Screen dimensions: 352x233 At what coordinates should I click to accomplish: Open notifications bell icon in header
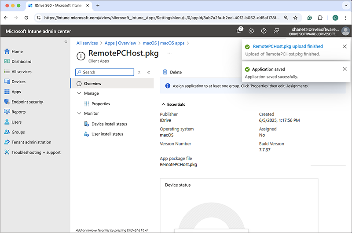(239, 31)
